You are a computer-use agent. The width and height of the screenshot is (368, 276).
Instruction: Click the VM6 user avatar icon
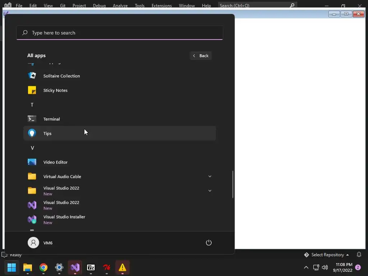[33, 243]
